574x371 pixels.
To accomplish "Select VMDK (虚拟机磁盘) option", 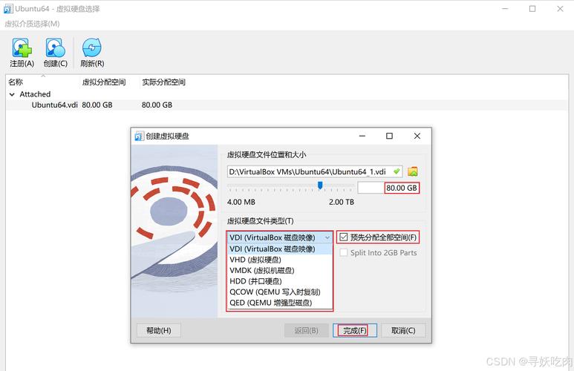I will pyautogui.click(x=280, y=270).
